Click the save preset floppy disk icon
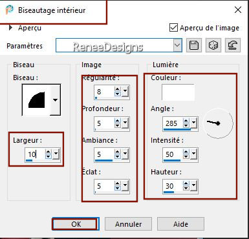 [x=194, y=45]
